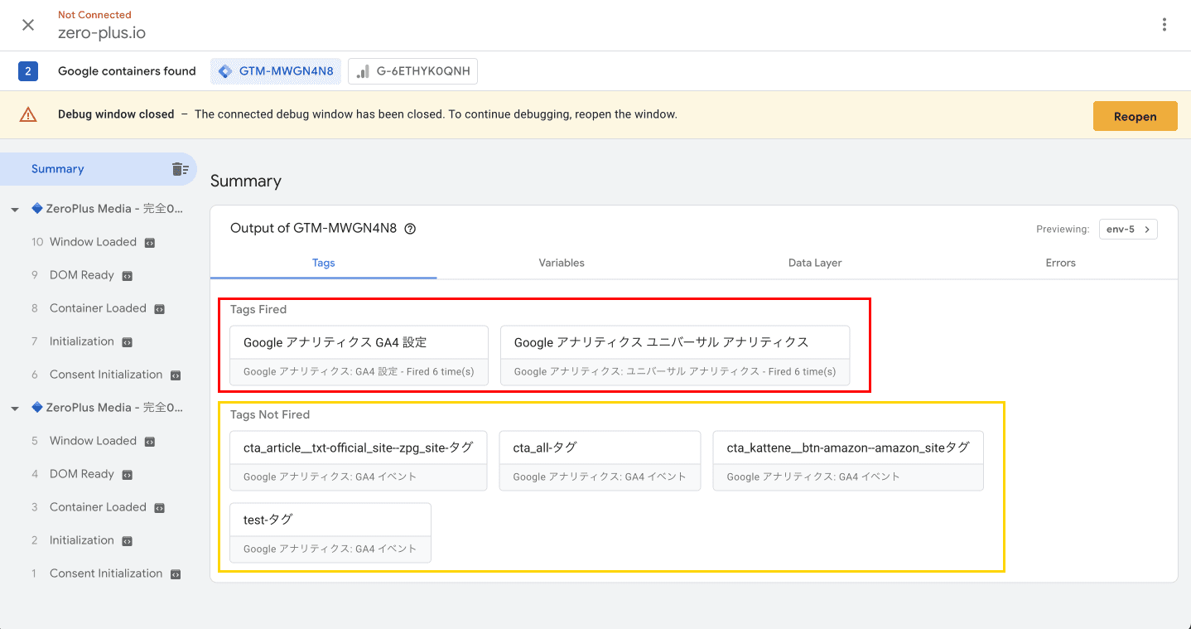Viewport: 1191px width, 629px height.
Task: Open the env-5 previewing environment selector
Action: point(1128,230)
